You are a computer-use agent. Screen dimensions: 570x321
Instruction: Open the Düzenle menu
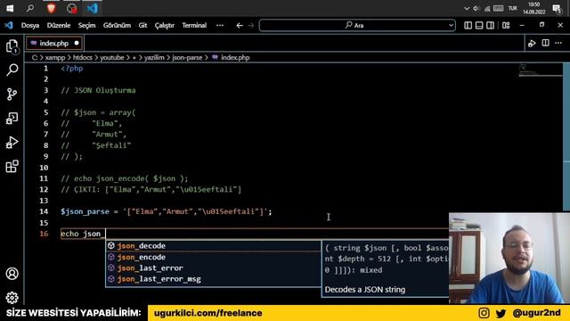click(59, 26)
